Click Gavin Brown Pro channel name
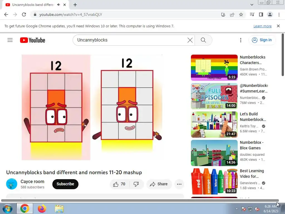This screenshot has height=214, width=285. (x=253, y=69)
